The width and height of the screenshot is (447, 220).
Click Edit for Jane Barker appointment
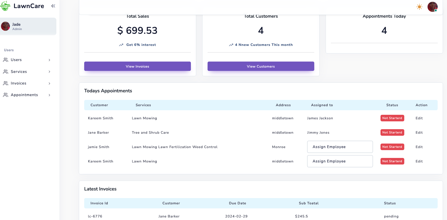[x=419, y=132]
